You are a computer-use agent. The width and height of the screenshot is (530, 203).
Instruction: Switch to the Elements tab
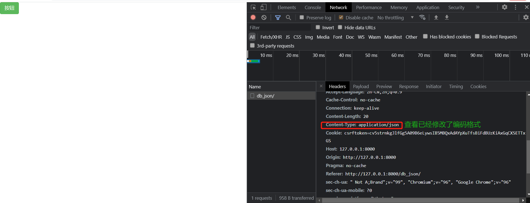tap(287, 7)
